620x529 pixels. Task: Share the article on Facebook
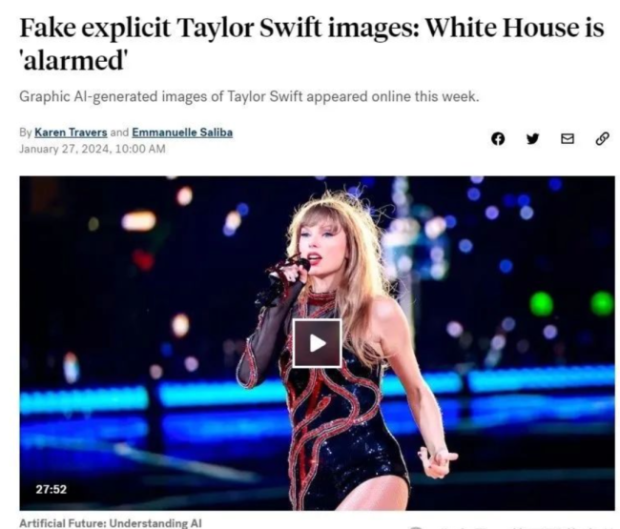(x=498, y=138)
